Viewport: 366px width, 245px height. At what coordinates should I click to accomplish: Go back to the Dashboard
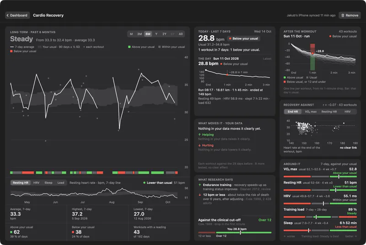click(17, 16)
